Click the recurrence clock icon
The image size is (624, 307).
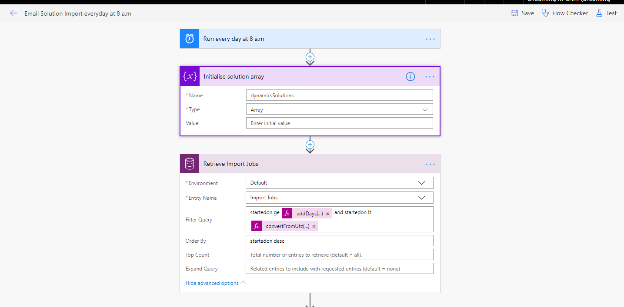(x=190, y=39)
